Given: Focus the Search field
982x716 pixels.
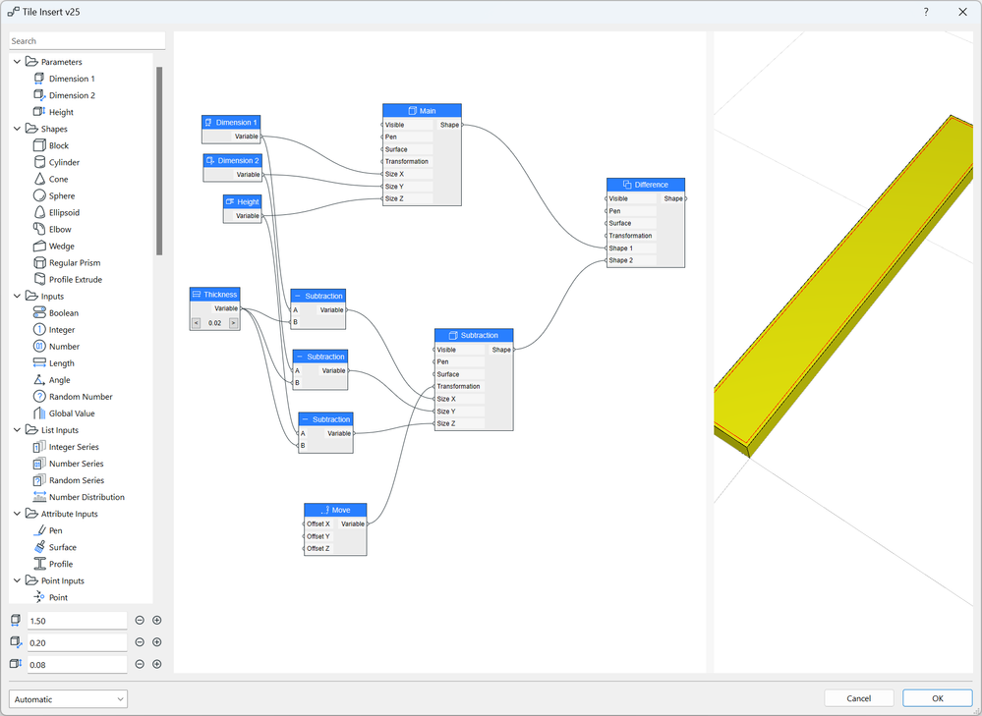Looking at the screenshot, I should [x=87, y=40].
